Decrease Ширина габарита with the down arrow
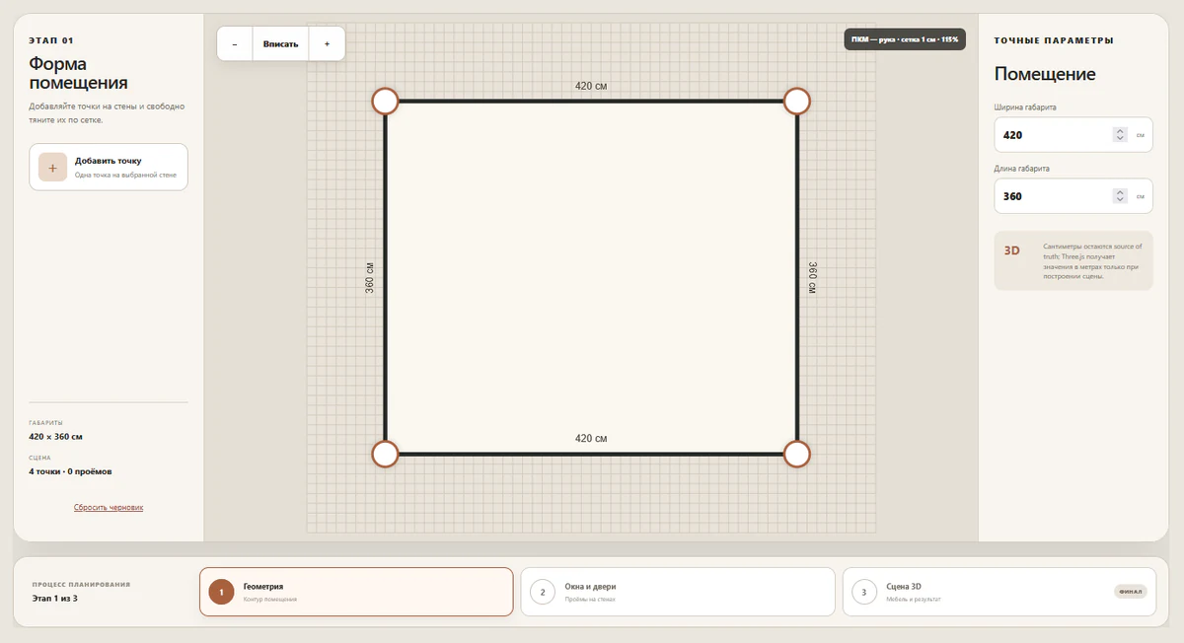This screenshot has width=1184, height=643. [1120, 139]
